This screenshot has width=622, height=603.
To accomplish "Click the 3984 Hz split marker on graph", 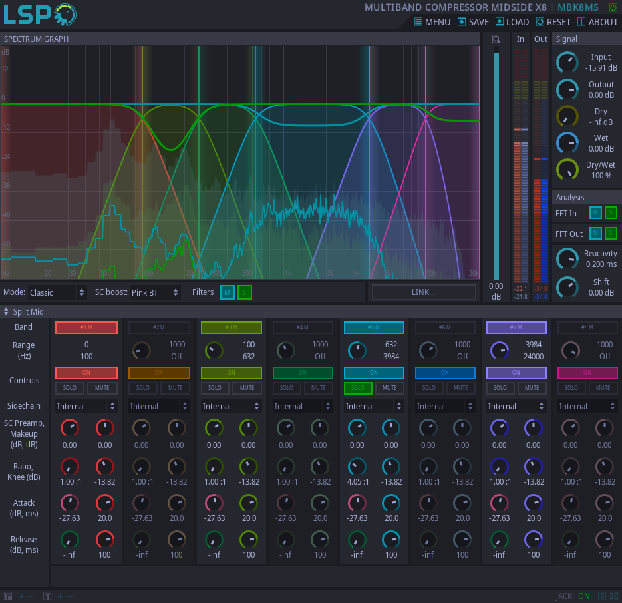I will [x=369, y=163].
